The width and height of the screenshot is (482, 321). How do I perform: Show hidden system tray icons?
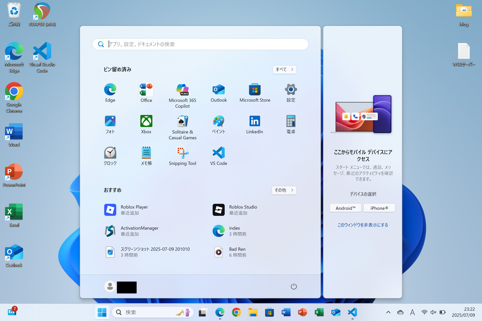(388, 312)
